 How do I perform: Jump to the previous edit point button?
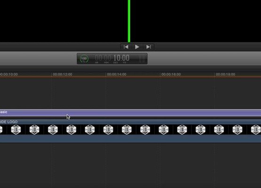pos(126,47)
